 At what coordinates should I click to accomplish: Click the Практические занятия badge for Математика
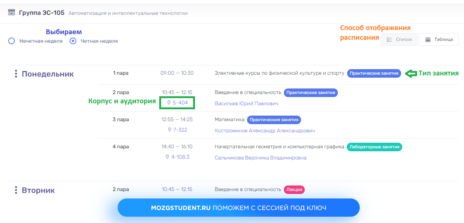pyautogui.click(x=273, y=120)
